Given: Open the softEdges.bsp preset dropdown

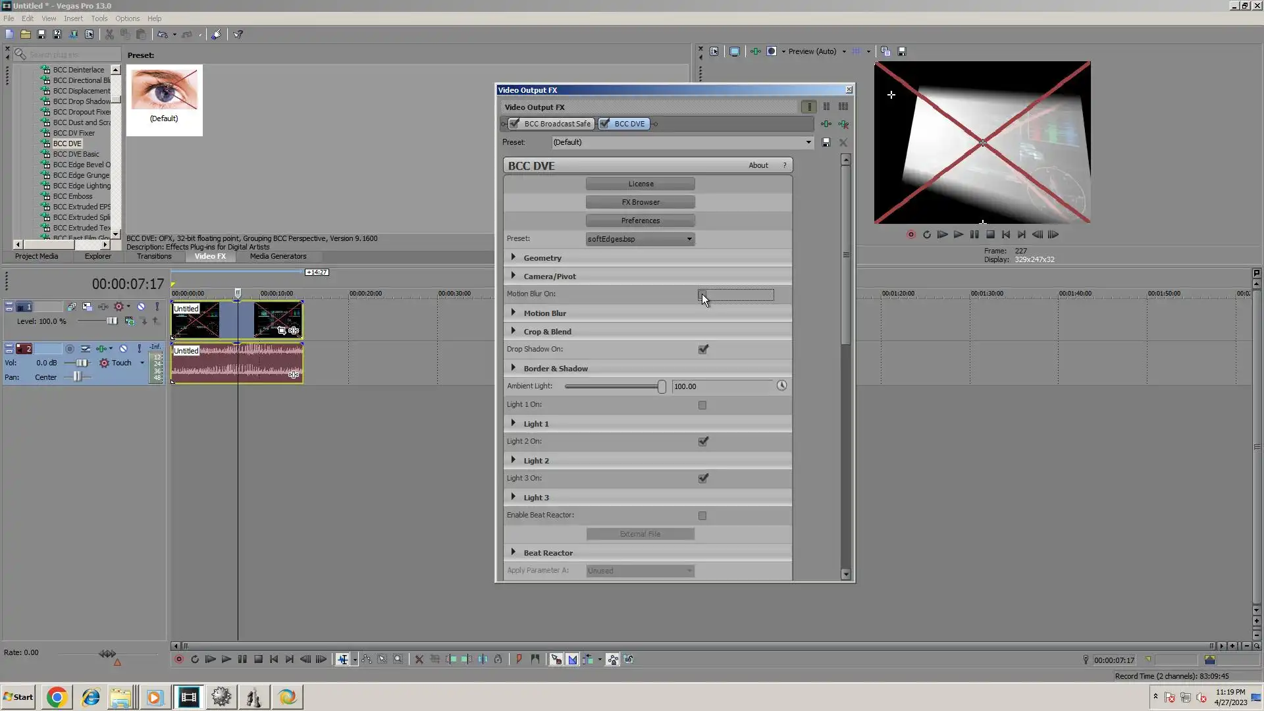Looking at the screenshot, I should 689,239.
